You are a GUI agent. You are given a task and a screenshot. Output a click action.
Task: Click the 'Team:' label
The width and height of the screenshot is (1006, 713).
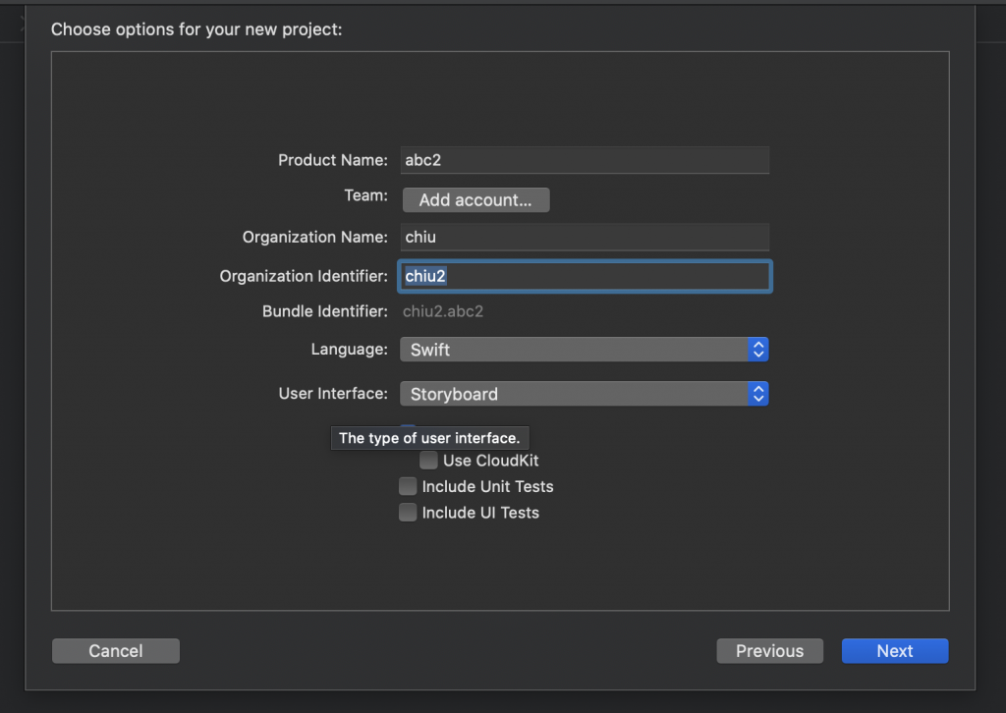point(365,195)
